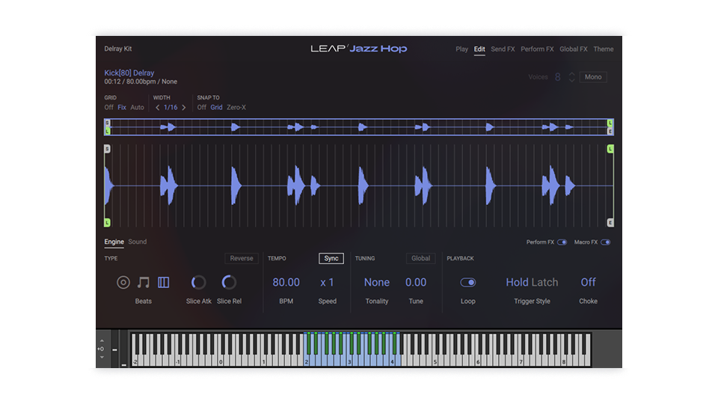
Task: Open the Tonality dropdown showing None
Action: [377, 282]
